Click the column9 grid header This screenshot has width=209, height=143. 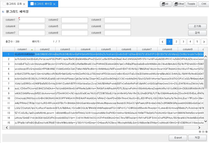[188, 49]
